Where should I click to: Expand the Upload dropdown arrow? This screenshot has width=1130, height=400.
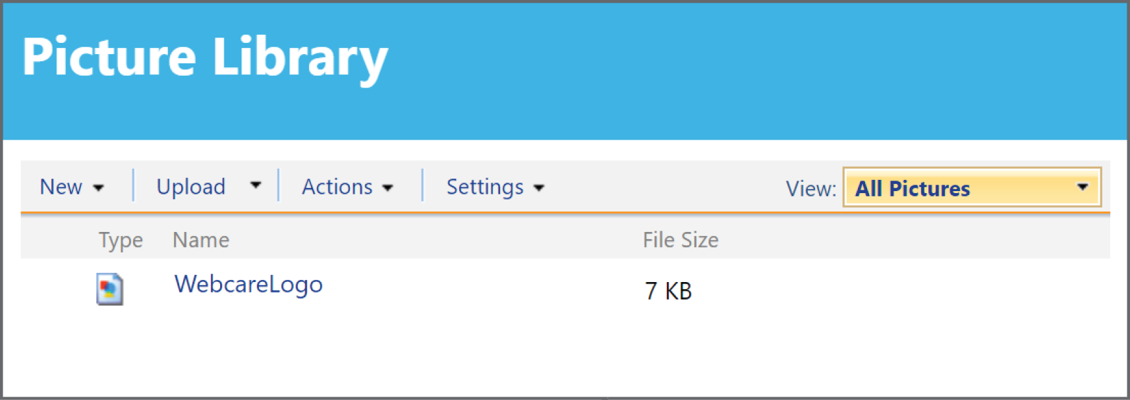pyautogui.click(x=256, y=186)
